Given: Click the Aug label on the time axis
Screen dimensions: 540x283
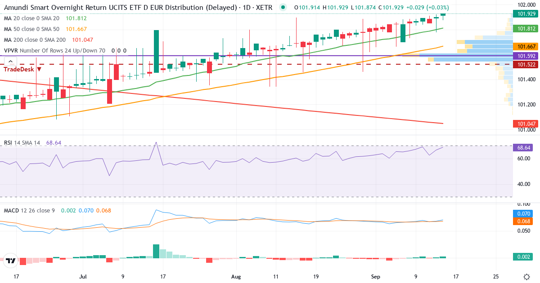Looking at the screenshot, I should (236, 277).
